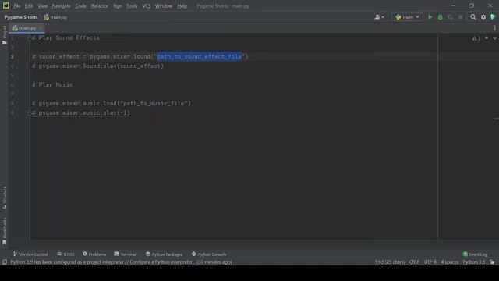The image size is (499, 281).
Task: Toggle the Structure tool window
Action: tap(5, 197)
